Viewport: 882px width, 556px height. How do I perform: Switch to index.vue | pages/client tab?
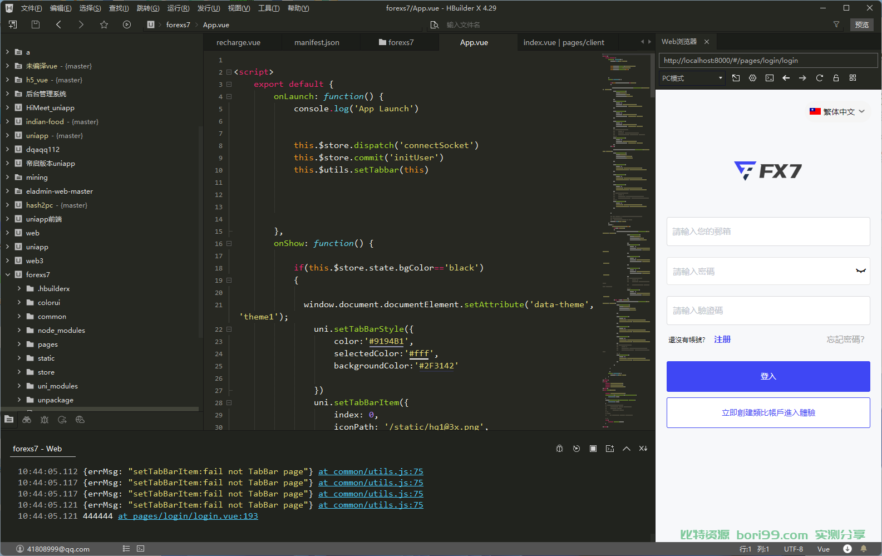coord(564,42)
